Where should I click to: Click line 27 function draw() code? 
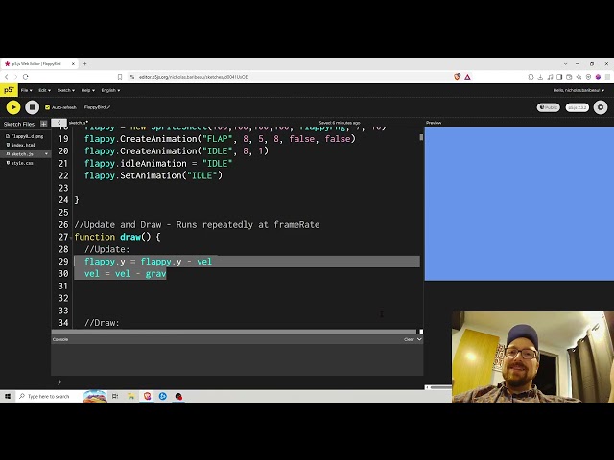[x=117, y=237]
